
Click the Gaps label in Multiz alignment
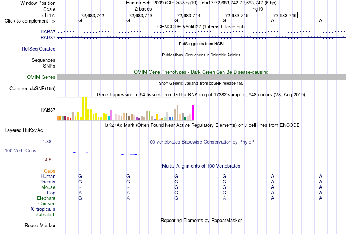point(50,171)
